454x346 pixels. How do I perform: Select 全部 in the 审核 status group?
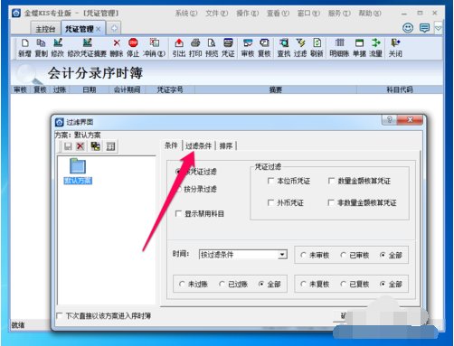click(383, 256)
